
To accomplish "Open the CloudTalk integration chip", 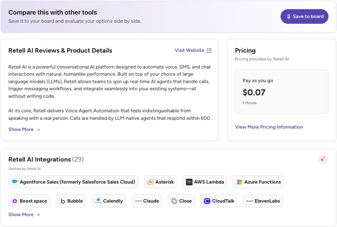I will tap(219, 201).
